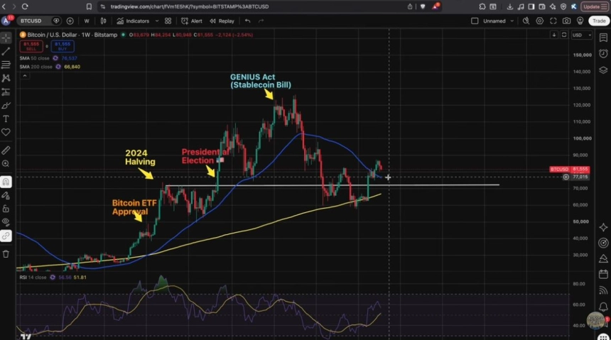Screen dimensions: 611x340
Task: Open the object tree layers panel
Action: 603,70
